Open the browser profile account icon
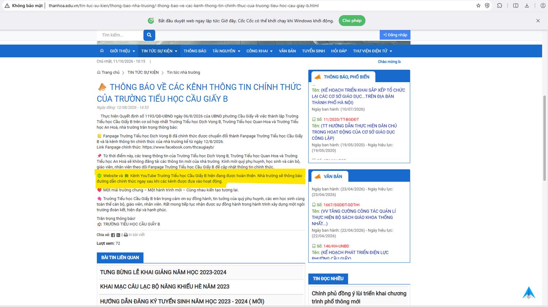This screenshot has height=307, width=548. coord(543,5)
